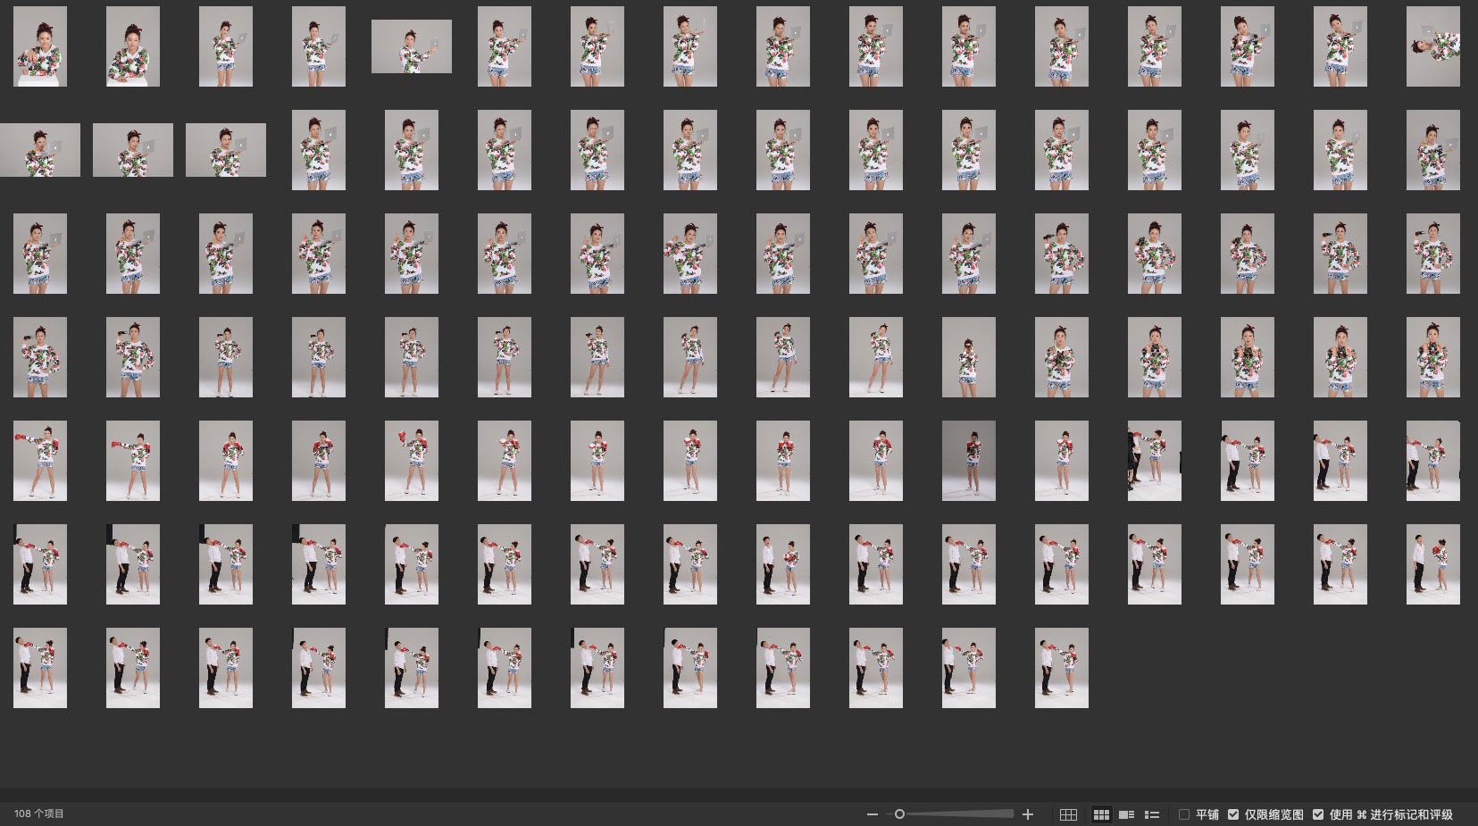This screenshot has width=1478, height=826.
Task: Select the last thumbnail in the third row
Action: [1432, 254]
